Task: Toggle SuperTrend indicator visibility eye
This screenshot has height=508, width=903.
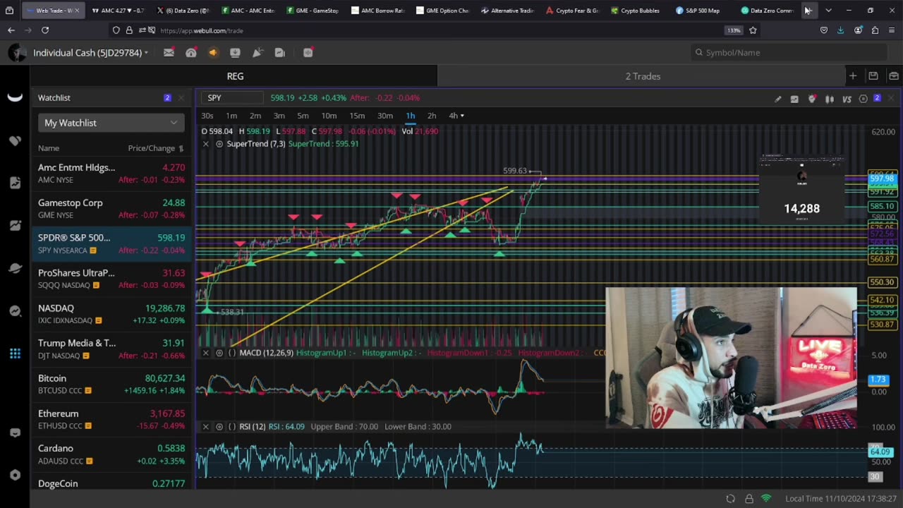Action: (x=219, y=144)
